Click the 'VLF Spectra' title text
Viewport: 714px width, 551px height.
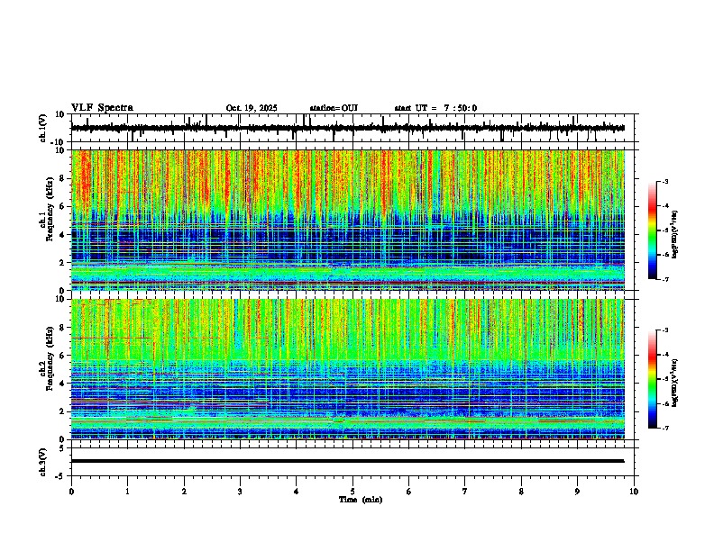(x=102, y=108)
